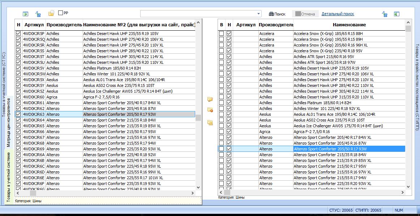The image size is (420, 216).
Task: Uncheck H box for article 4WD0KJR5X Aeolus
Action: [x=18, y=80]
